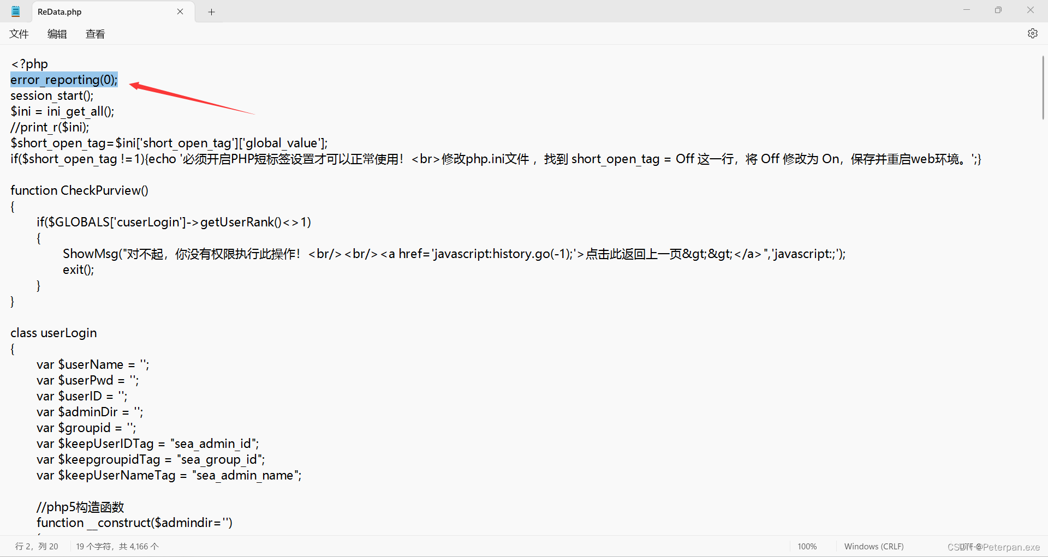Open the 文件 menu
Screen dimensions: 1048x557
[19, 34]
